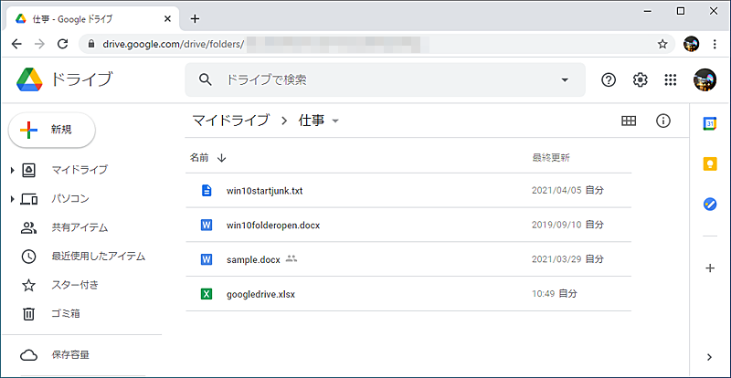731x378 pixels.
Task: Open Google Keep in the side panel
Action: point(709,163)
